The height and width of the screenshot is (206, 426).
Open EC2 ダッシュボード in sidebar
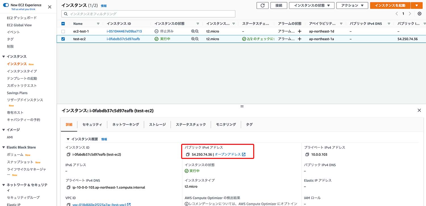22,18
